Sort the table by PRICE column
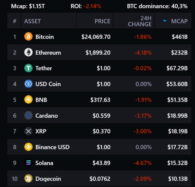This screenshot has width=195, height=187. (102, 21)
